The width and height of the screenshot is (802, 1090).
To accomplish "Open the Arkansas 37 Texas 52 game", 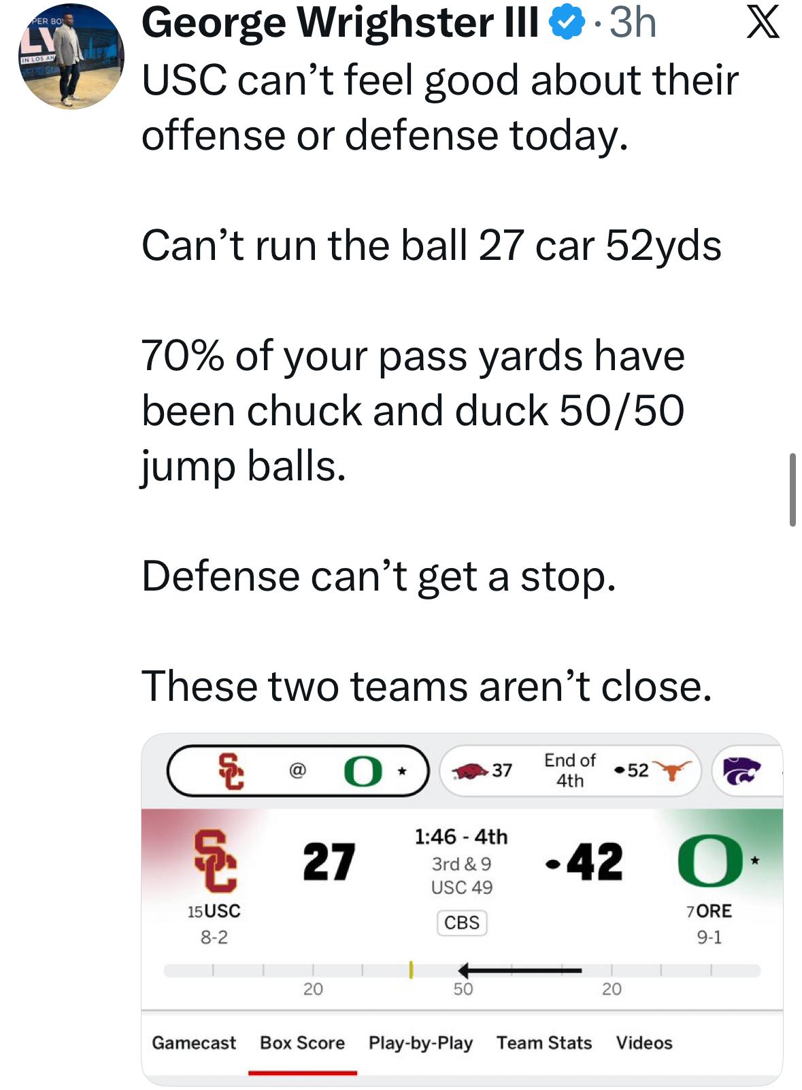I will pyautogui.click(x=570, y=770).
